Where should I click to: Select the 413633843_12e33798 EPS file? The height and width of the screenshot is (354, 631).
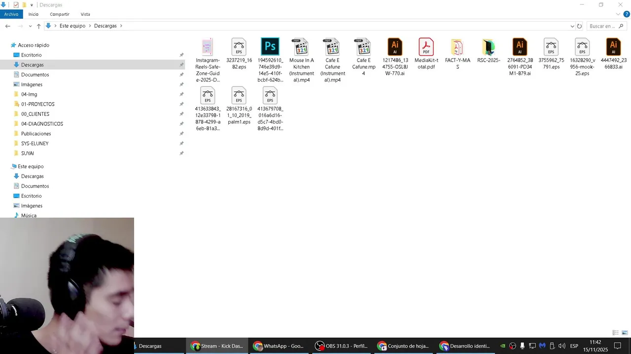(x=208, y=109)
